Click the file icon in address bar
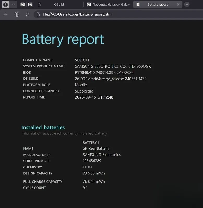 38,14
